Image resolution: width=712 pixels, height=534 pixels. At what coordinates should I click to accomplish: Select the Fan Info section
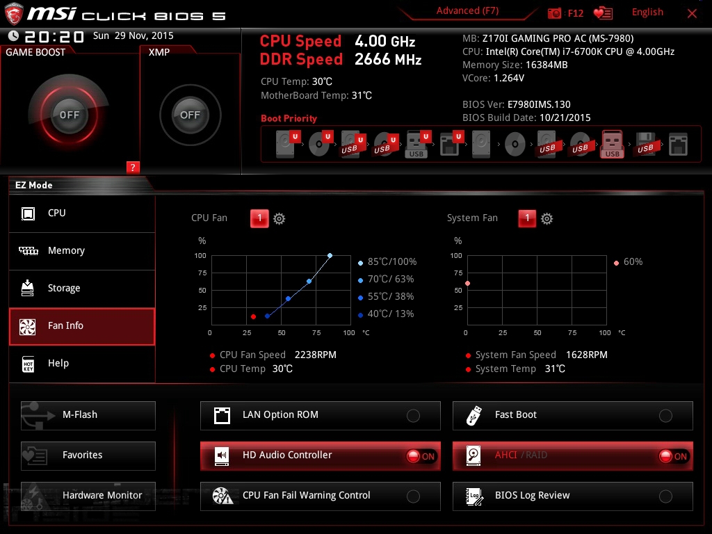pyautogui.click(x=82, y=326)
